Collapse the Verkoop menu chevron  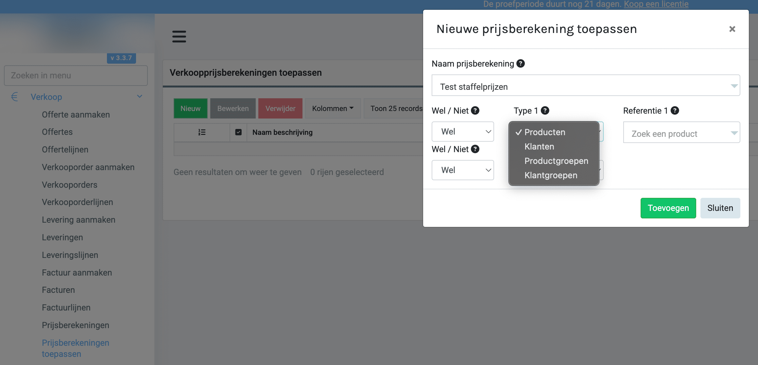pyautogui.click(x=140, y=96)
